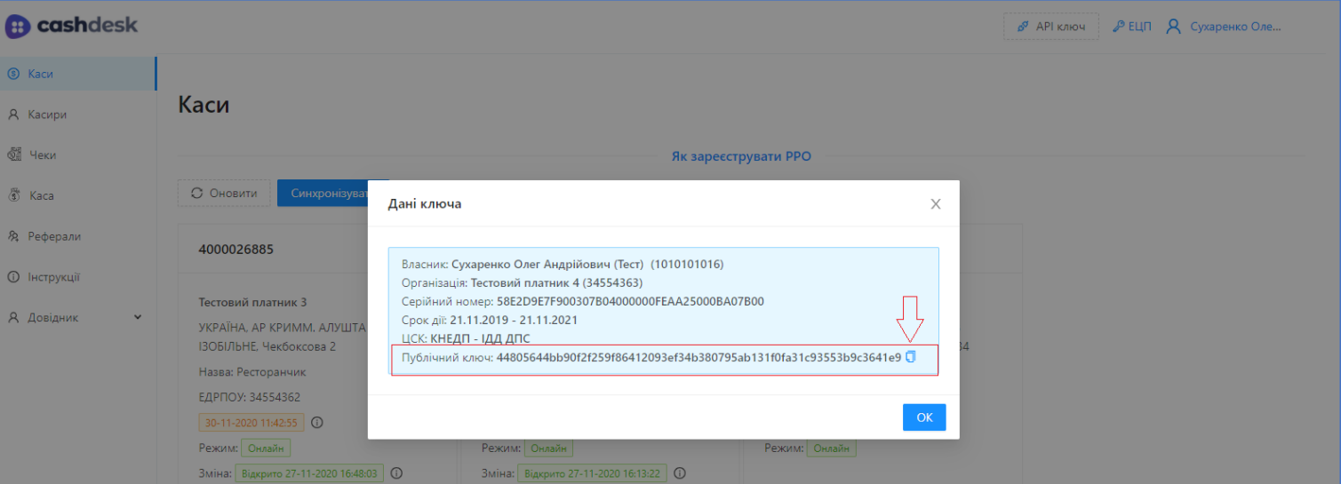Open Касири section in sidebar

46,115
